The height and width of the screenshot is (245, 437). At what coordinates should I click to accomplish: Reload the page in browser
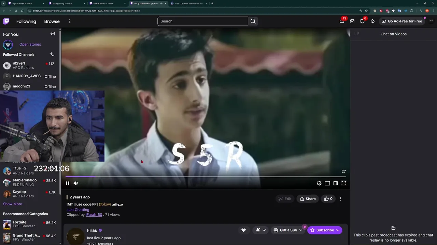pos(16,11)
